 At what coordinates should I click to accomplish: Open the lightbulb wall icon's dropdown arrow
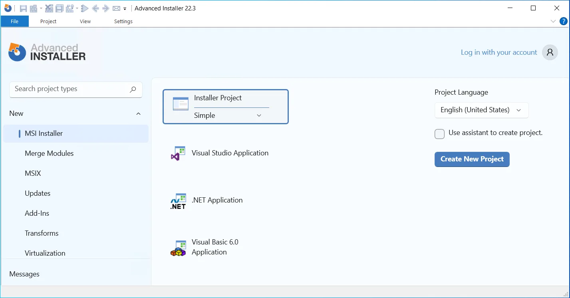pos(77,8)
